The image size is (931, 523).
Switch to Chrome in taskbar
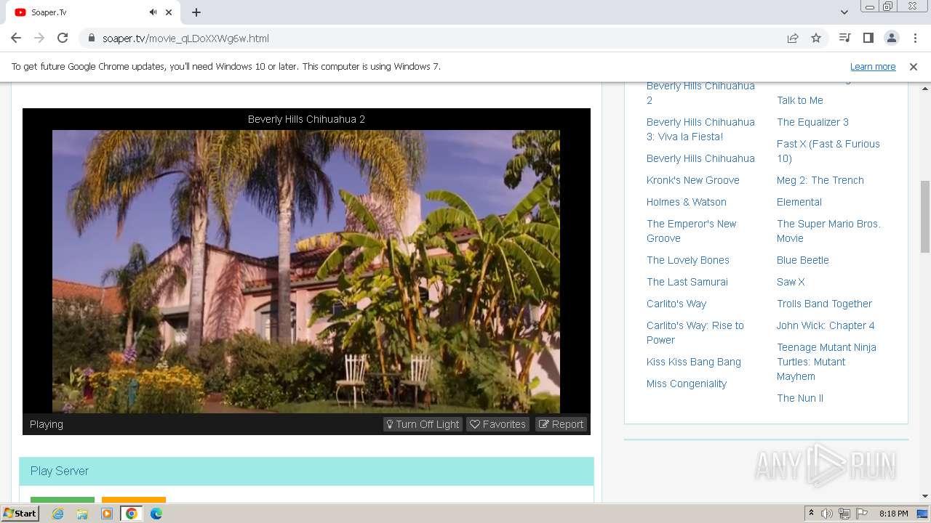132,514
